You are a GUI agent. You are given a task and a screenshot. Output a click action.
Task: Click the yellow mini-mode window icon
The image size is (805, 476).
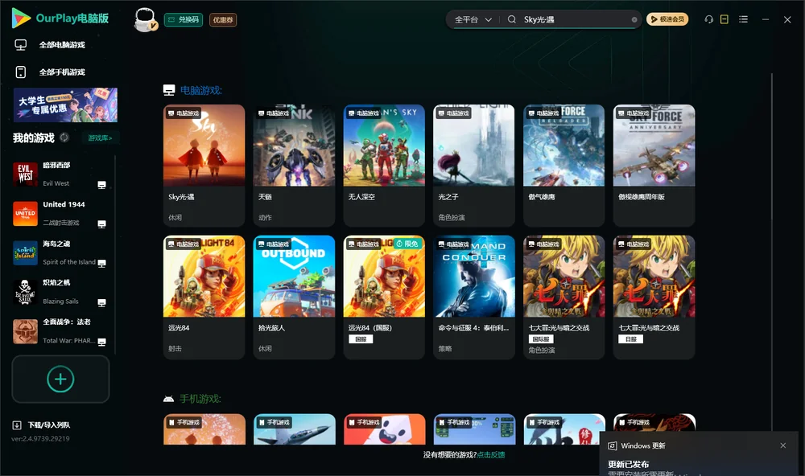coord(724,19)
